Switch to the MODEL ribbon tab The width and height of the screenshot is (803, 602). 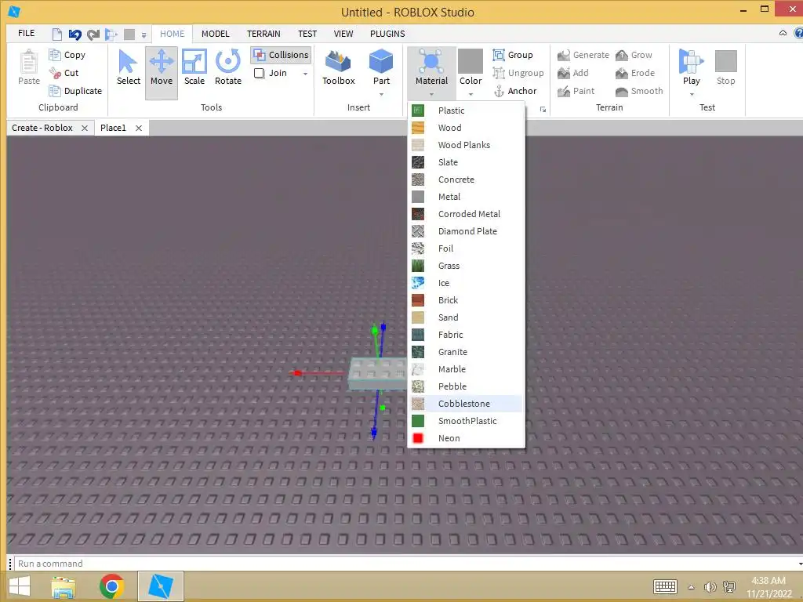point(215,34)
